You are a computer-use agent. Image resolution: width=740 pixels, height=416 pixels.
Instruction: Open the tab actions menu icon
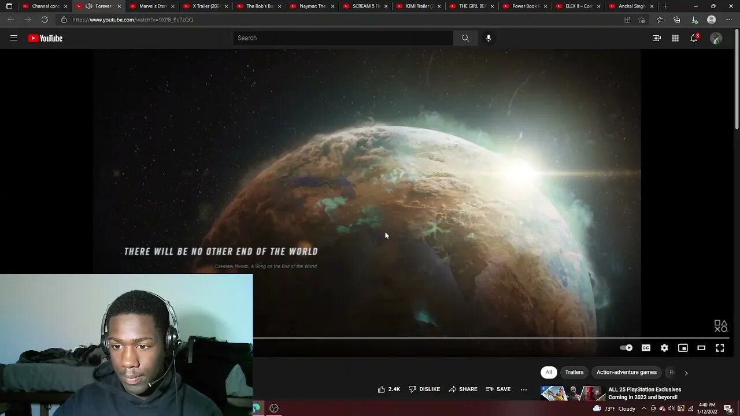coord(9,6)
